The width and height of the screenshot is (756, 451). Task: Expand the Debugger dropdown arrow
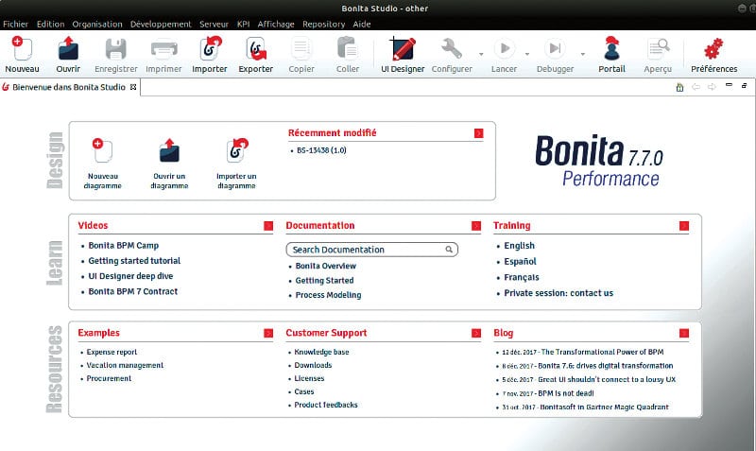(x=583, y=55)
